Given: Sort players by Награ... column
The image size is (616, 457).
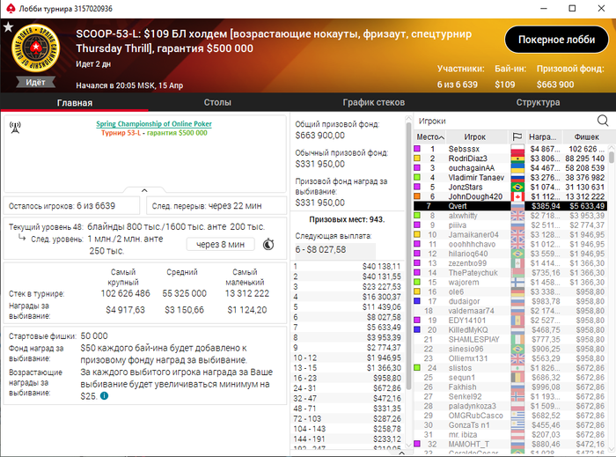Looking at the screenshot, I should tap(544, 136).
